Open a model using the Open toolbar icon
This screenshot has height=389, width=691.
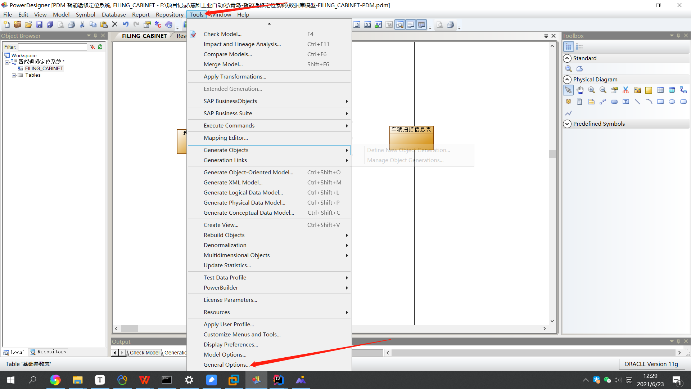click(x=28, y=24)
